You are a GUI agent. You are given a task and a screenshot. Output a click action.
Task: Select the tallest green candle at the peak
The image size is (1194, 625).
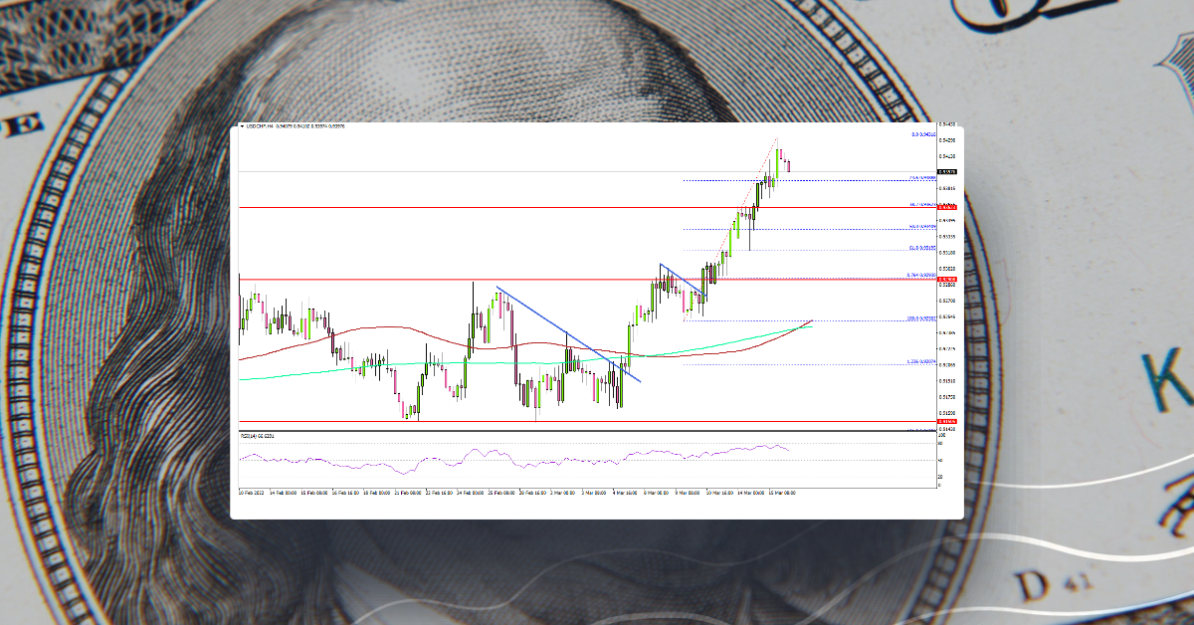[x=779, y=162]
